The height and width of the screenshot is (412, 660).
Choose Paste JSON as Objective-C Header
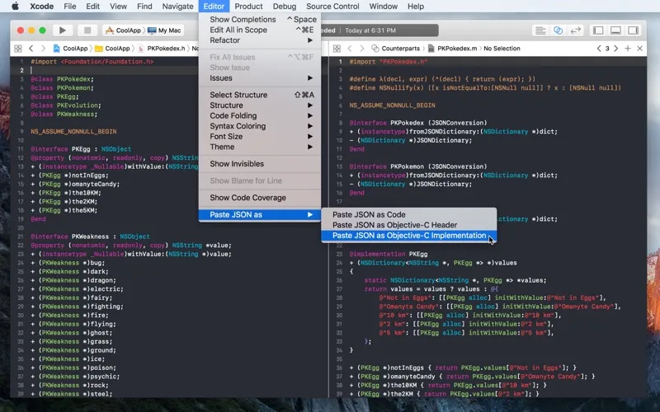click(x=408, y=225)
